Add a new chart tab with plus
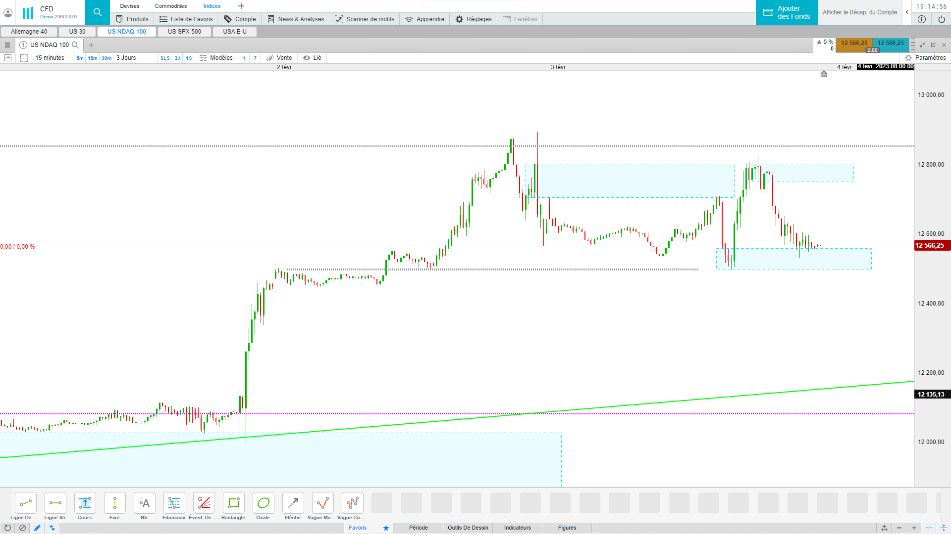The height and width of the screenshot is (534, 951). click(91, 45)
